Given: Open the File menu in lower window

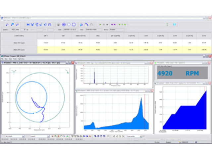Looking at the screenshot, I should pos(3,59).
